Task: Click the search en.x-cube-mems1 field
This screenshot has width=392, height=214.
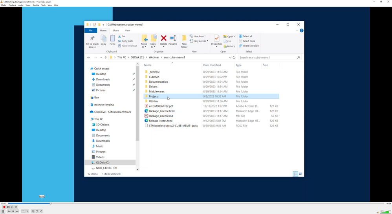Action: click(x=269, y=58)
